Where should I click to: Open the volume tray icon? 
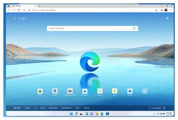(161, 114)
